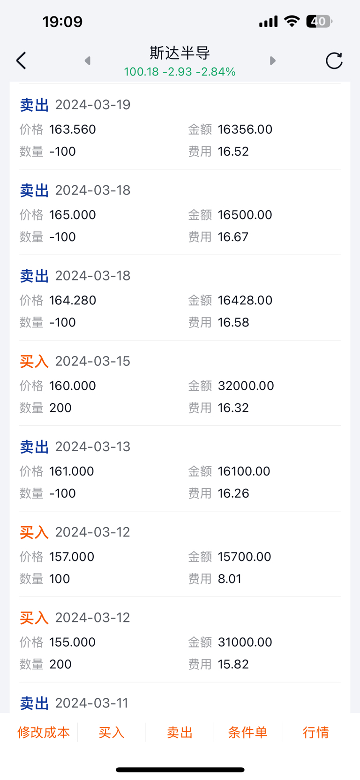The image size is (360, 780).
Task: Open the 卖出 2024-03-19 trade record
Action: (180, 128)
